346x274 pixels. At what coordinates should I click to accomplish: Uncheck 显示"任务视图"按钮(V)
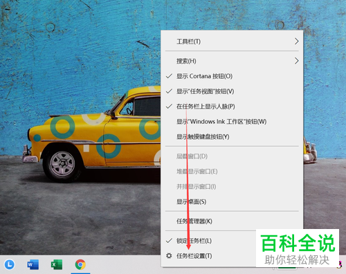pyautogui.click(x=232, y=91)
